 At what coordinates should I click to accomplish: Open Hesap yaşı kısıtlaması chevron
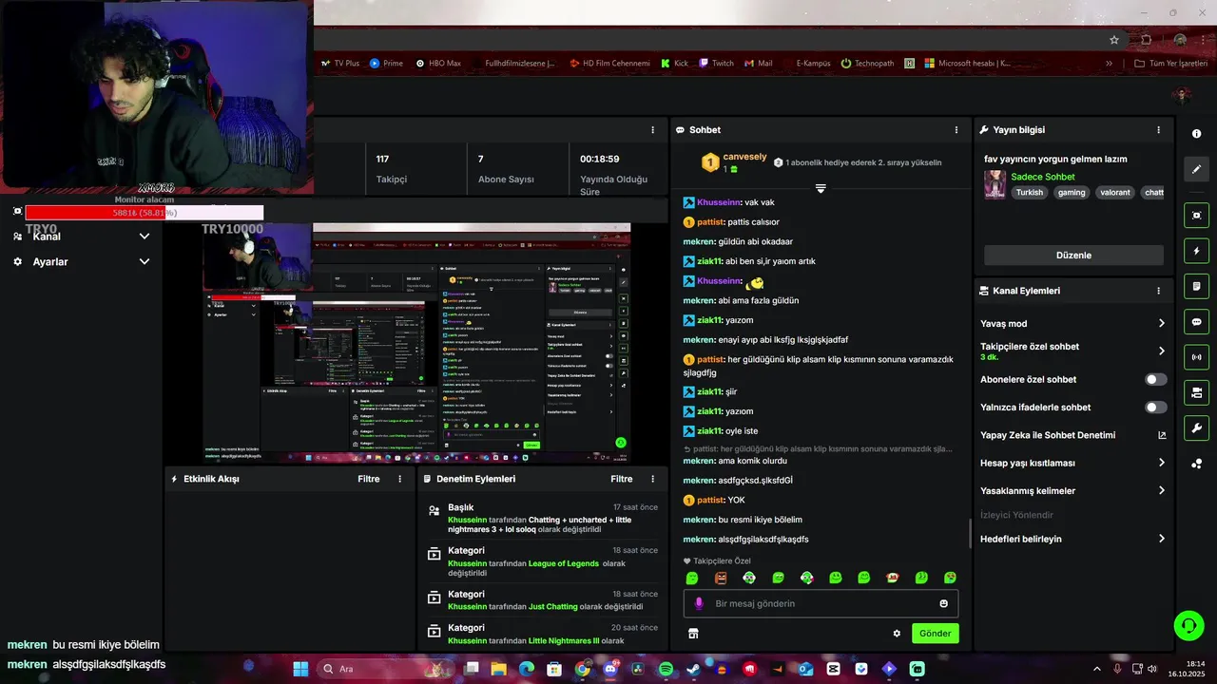click(1162, 463)
